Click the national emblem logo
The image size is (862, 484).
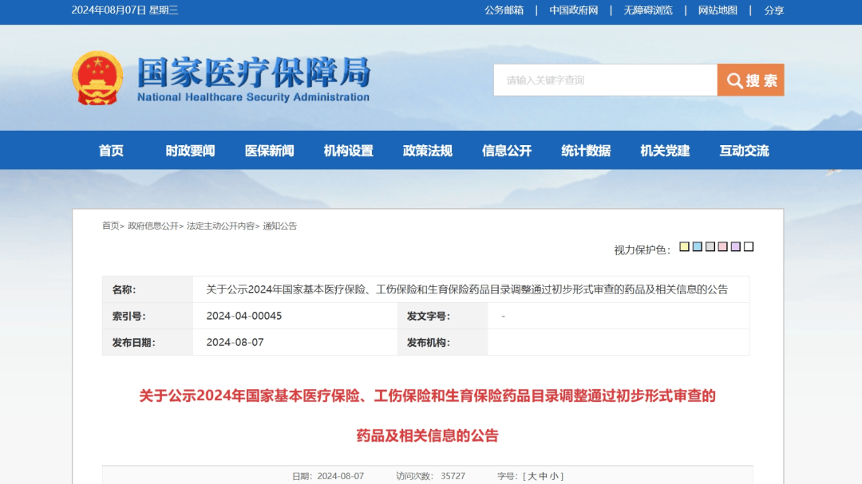tap(97, 78)
